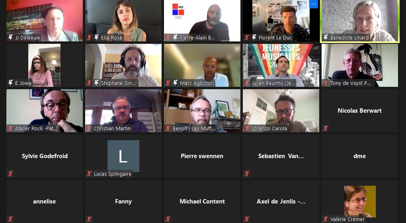The image size is (406, 223).
Task: Select Lucas Splingaire's L avatar
Action: click(123, 156)
